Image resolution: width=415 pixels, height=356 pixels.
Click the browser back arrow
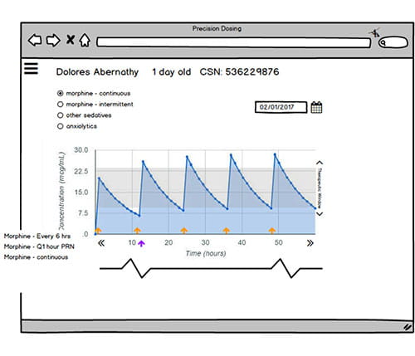pos(35,40)
